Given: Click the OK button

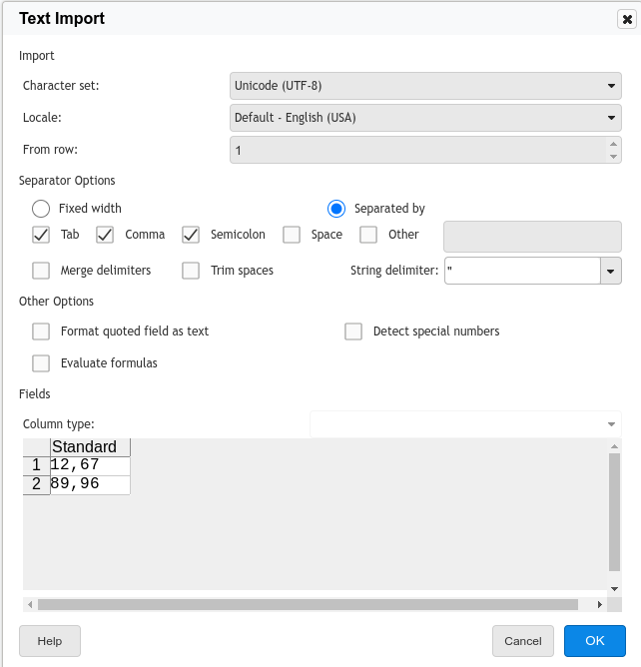Looking at the screenshot, I should [x=595, y=641].
